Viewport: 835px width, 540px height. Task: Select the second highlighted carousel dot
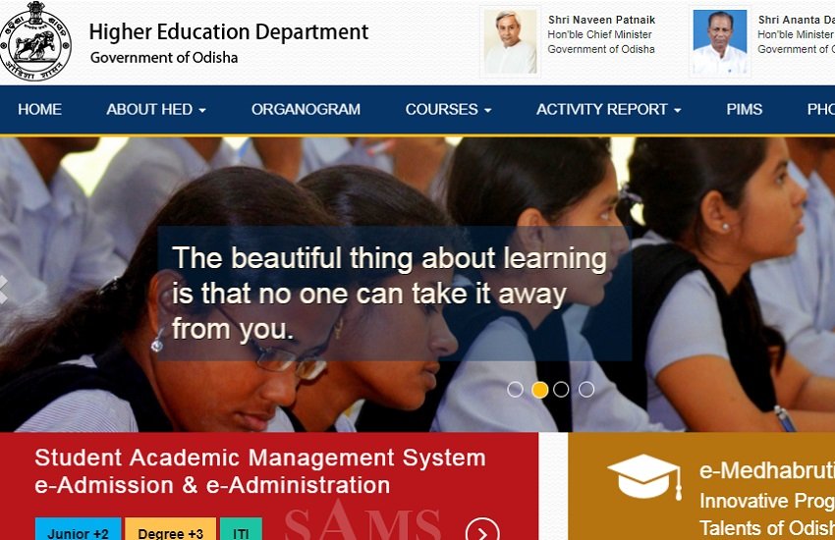pyautogui.click(x=539, y=390)
